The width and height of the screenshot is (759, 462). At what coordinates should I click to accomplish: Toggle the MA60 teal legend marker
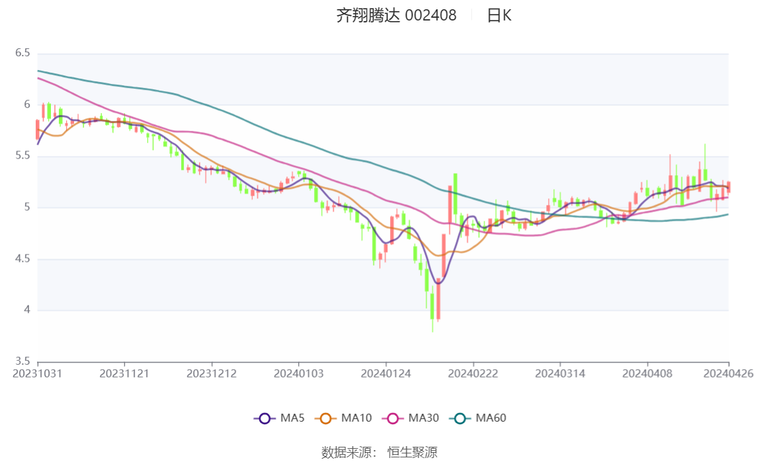(x=460, y=418)
